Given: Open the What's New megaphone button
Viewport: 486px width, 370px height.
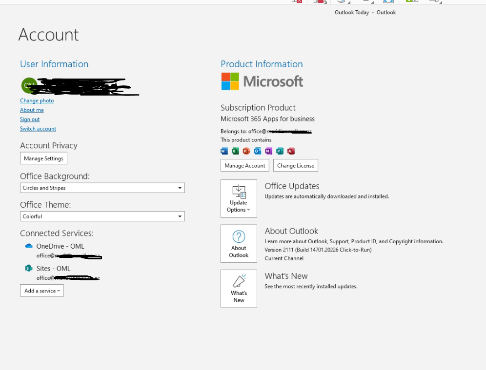Looking at the screenshot, I should [x=239, y=289].
